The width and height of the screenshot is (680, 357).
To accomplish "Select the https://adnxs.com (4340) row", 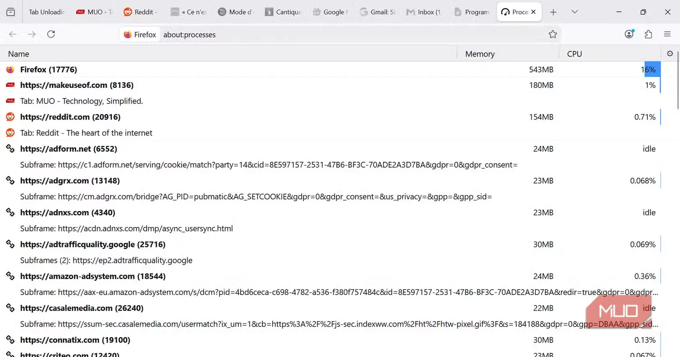I will click(x=330, y=212).
